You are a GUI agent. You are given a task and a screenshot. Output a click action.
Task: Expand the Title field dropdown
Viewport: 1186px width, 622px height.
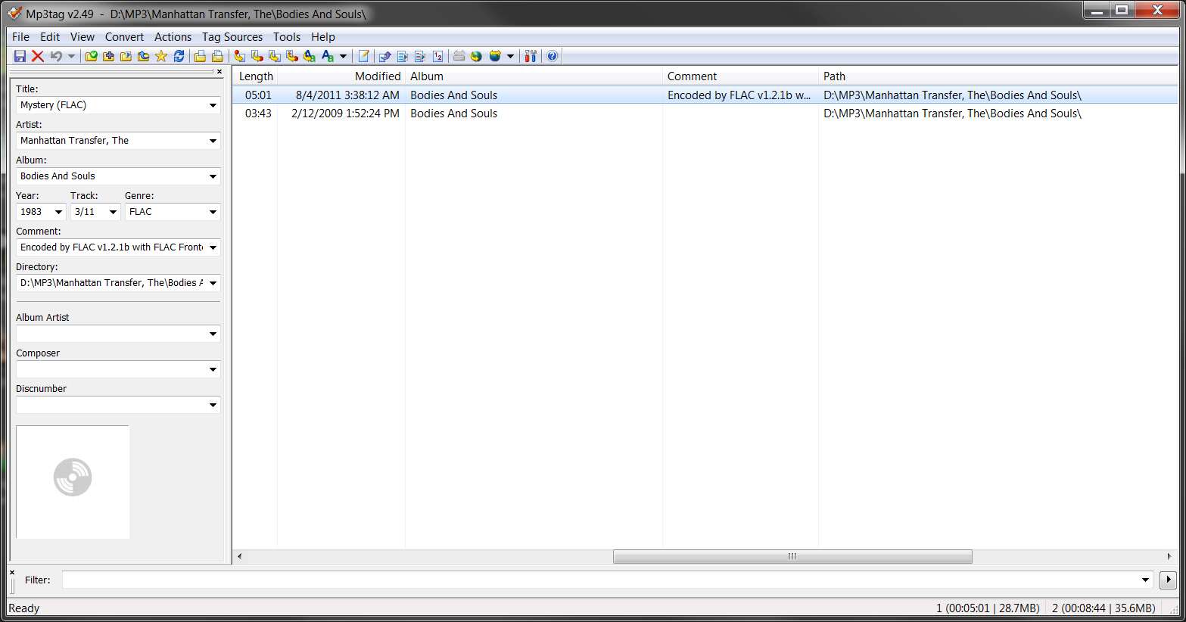coord(213,105)
